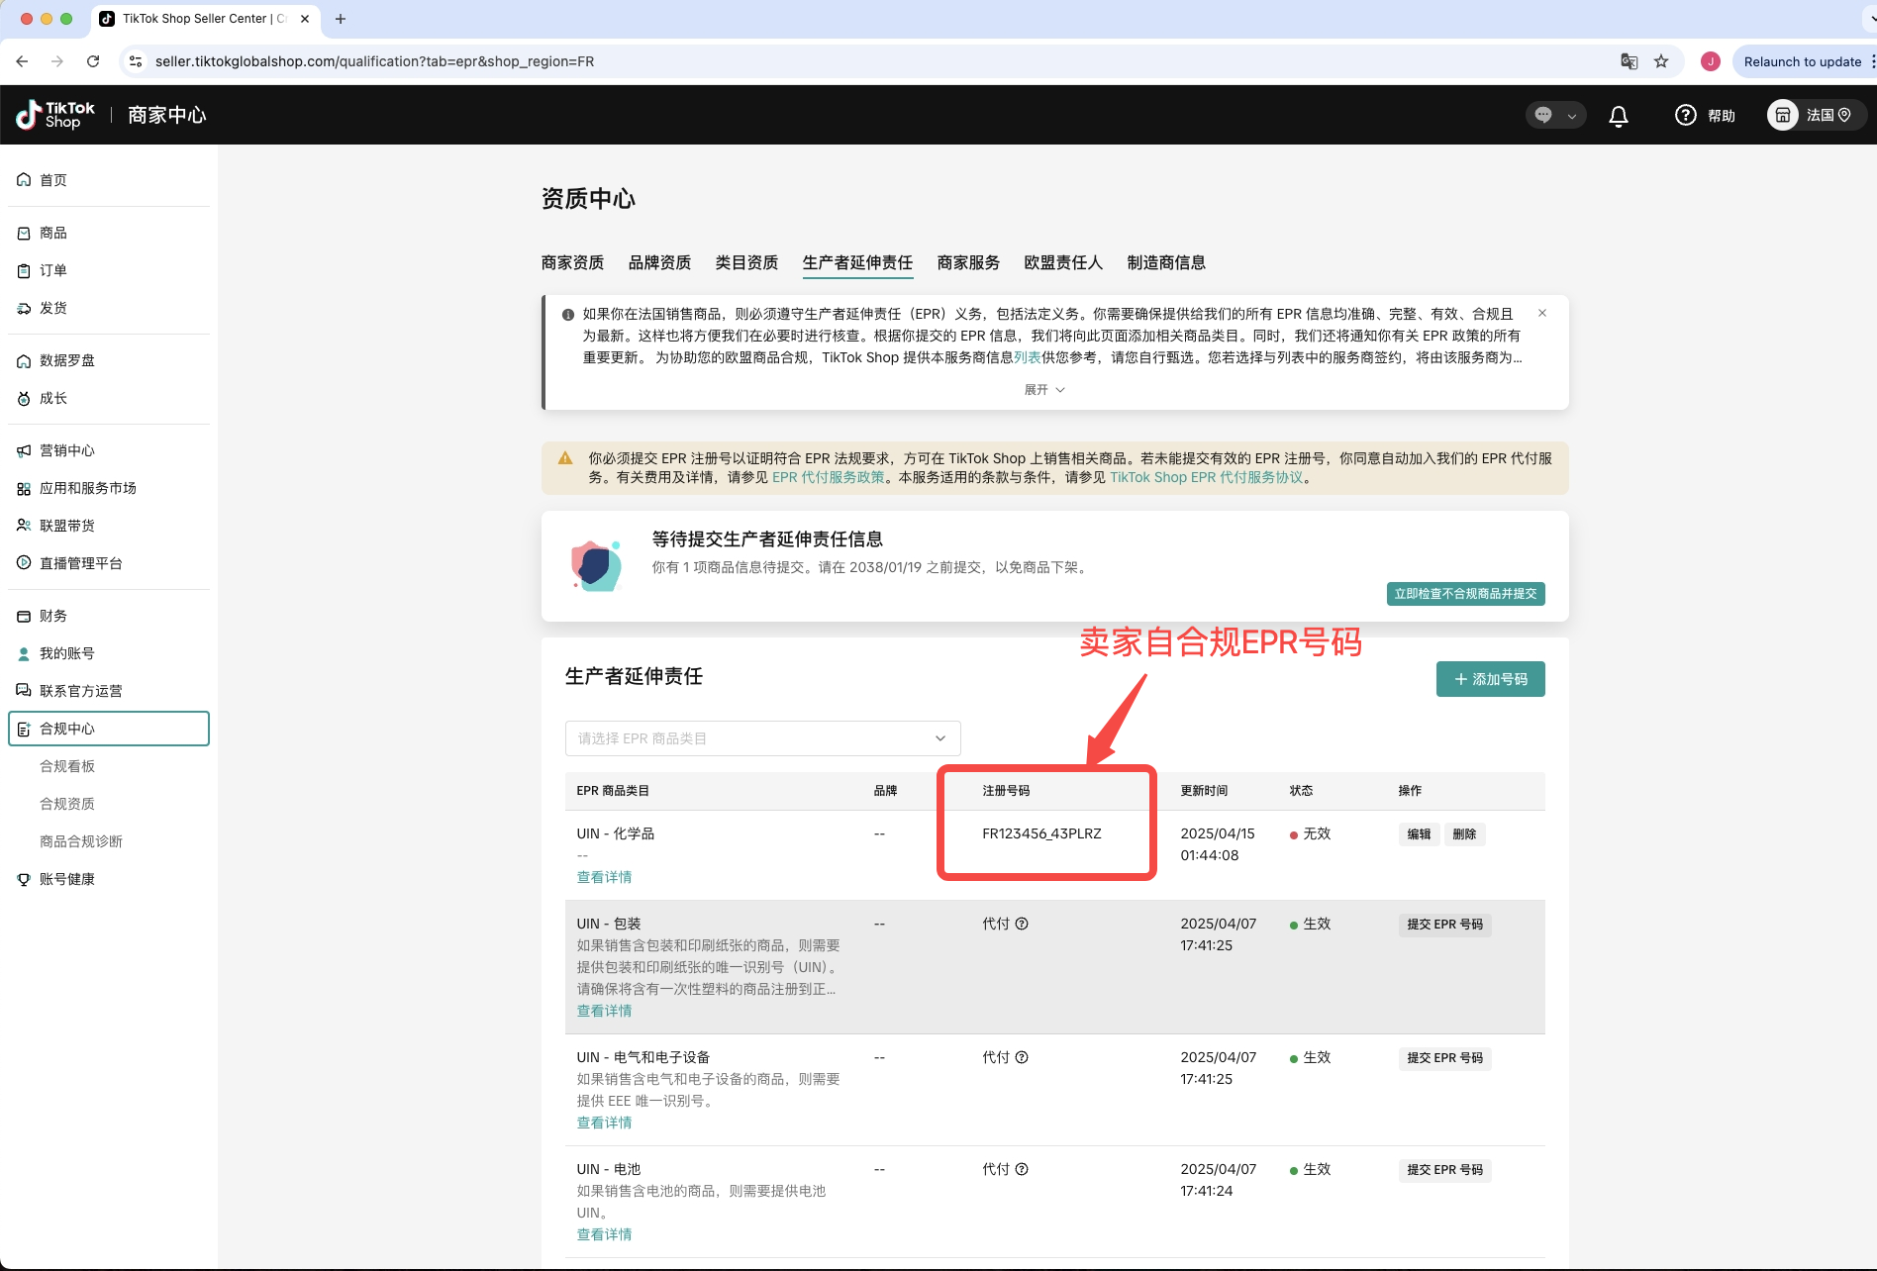Click 立即检查不合规商品并提交 button
1877x1271 pixels.
(x=1465, y=594)
